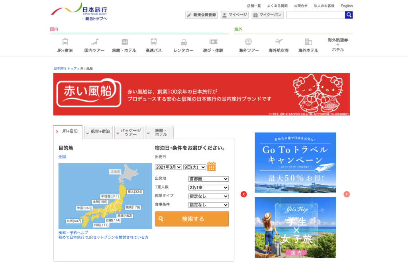Select 近畿[714] region label
Viewport: 408px width, 263px height.
(x=113, y=220)
